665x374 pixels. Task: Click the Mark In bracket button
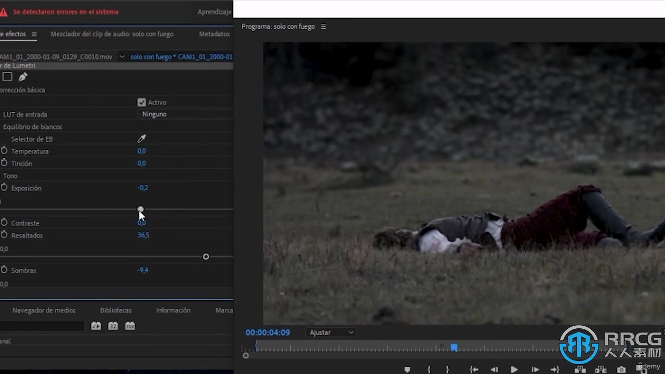pos(429,369)
